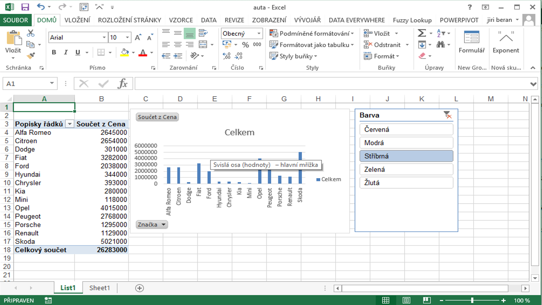Undo the last action in the quick access toolbar
The image size is (542, 305).
(x=41, y=7)
